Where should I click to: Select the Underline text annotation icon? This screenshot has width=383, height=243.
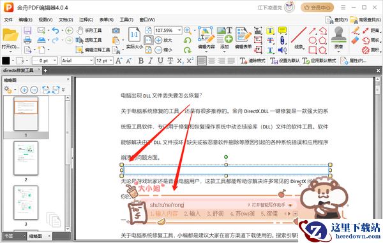point(270,50)
